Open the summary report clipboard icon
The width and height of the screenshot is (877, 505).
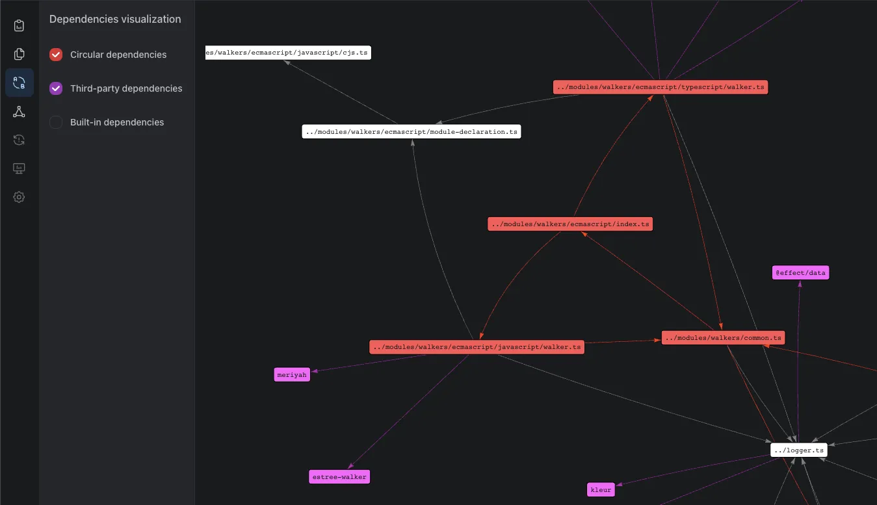[19, 26]
